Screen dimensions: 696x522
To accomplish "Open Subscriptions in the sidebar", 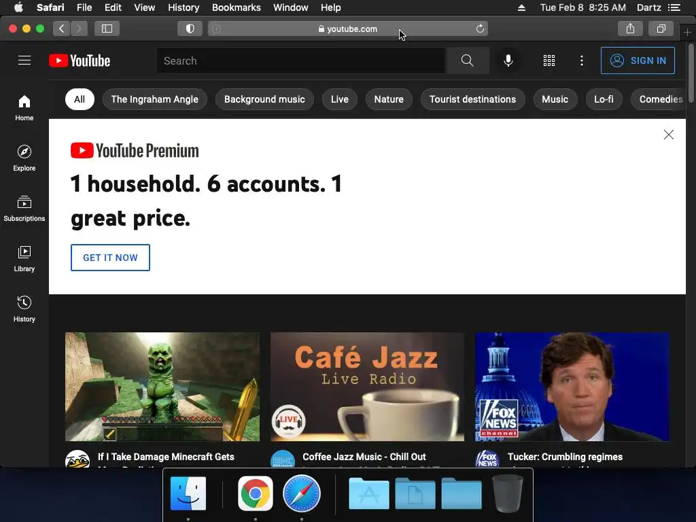I will click(x=24, y=209).
